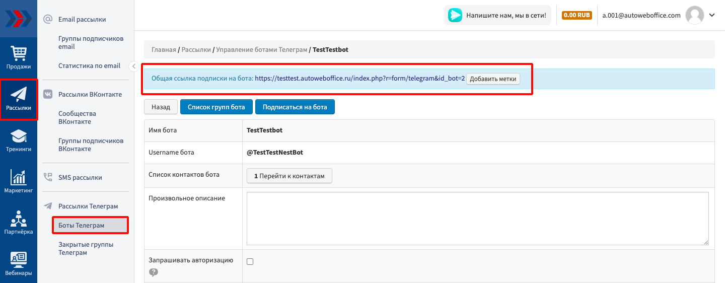Select Боты Телеграм in sidebar menu
725x283 pixels.
(82, 225)
